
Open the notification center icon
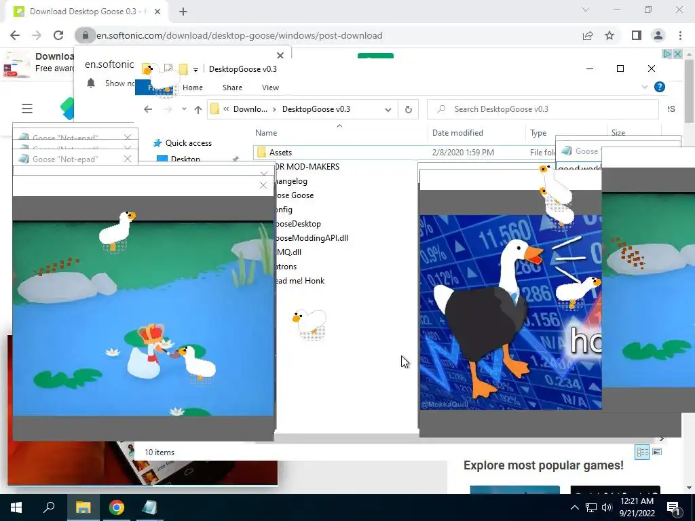coord(674,507)
